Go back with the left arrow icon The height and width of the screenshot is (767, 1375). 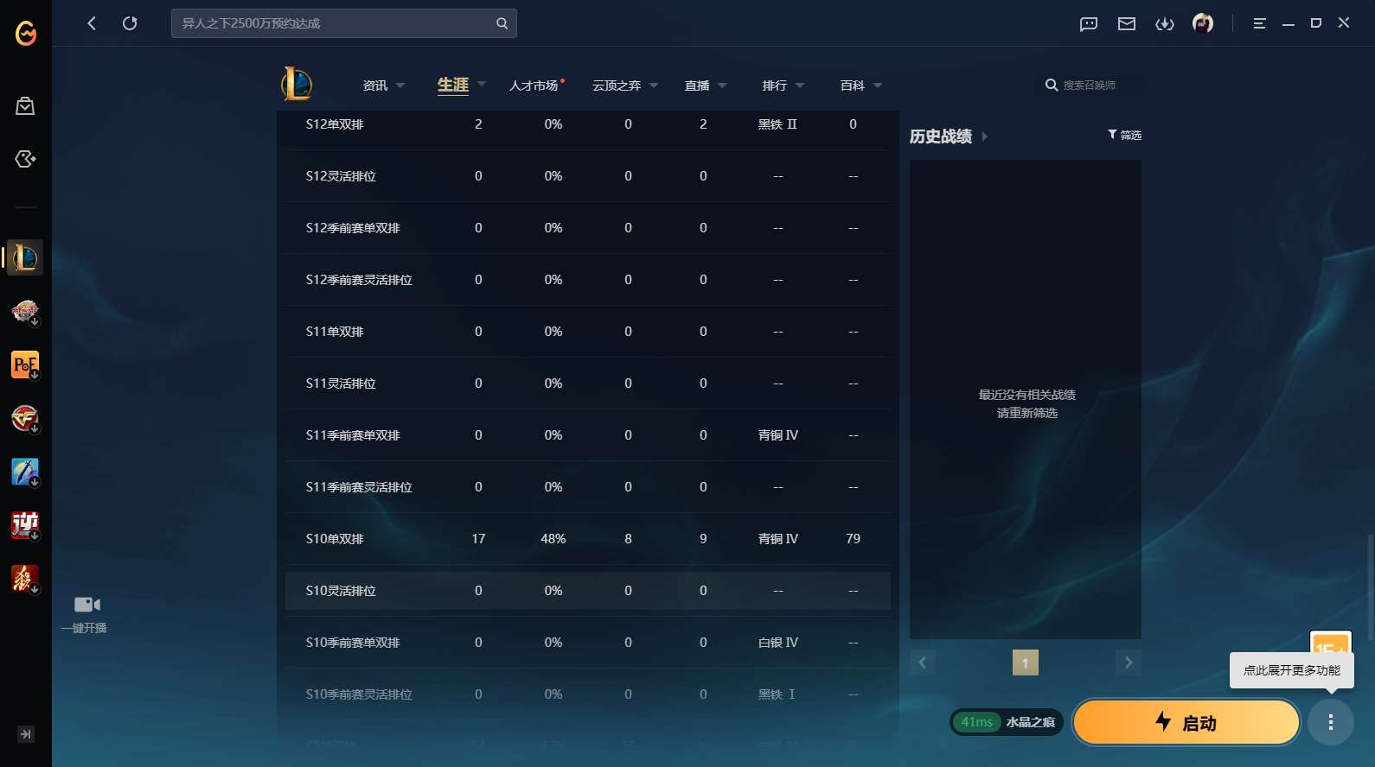coord(92,23)
